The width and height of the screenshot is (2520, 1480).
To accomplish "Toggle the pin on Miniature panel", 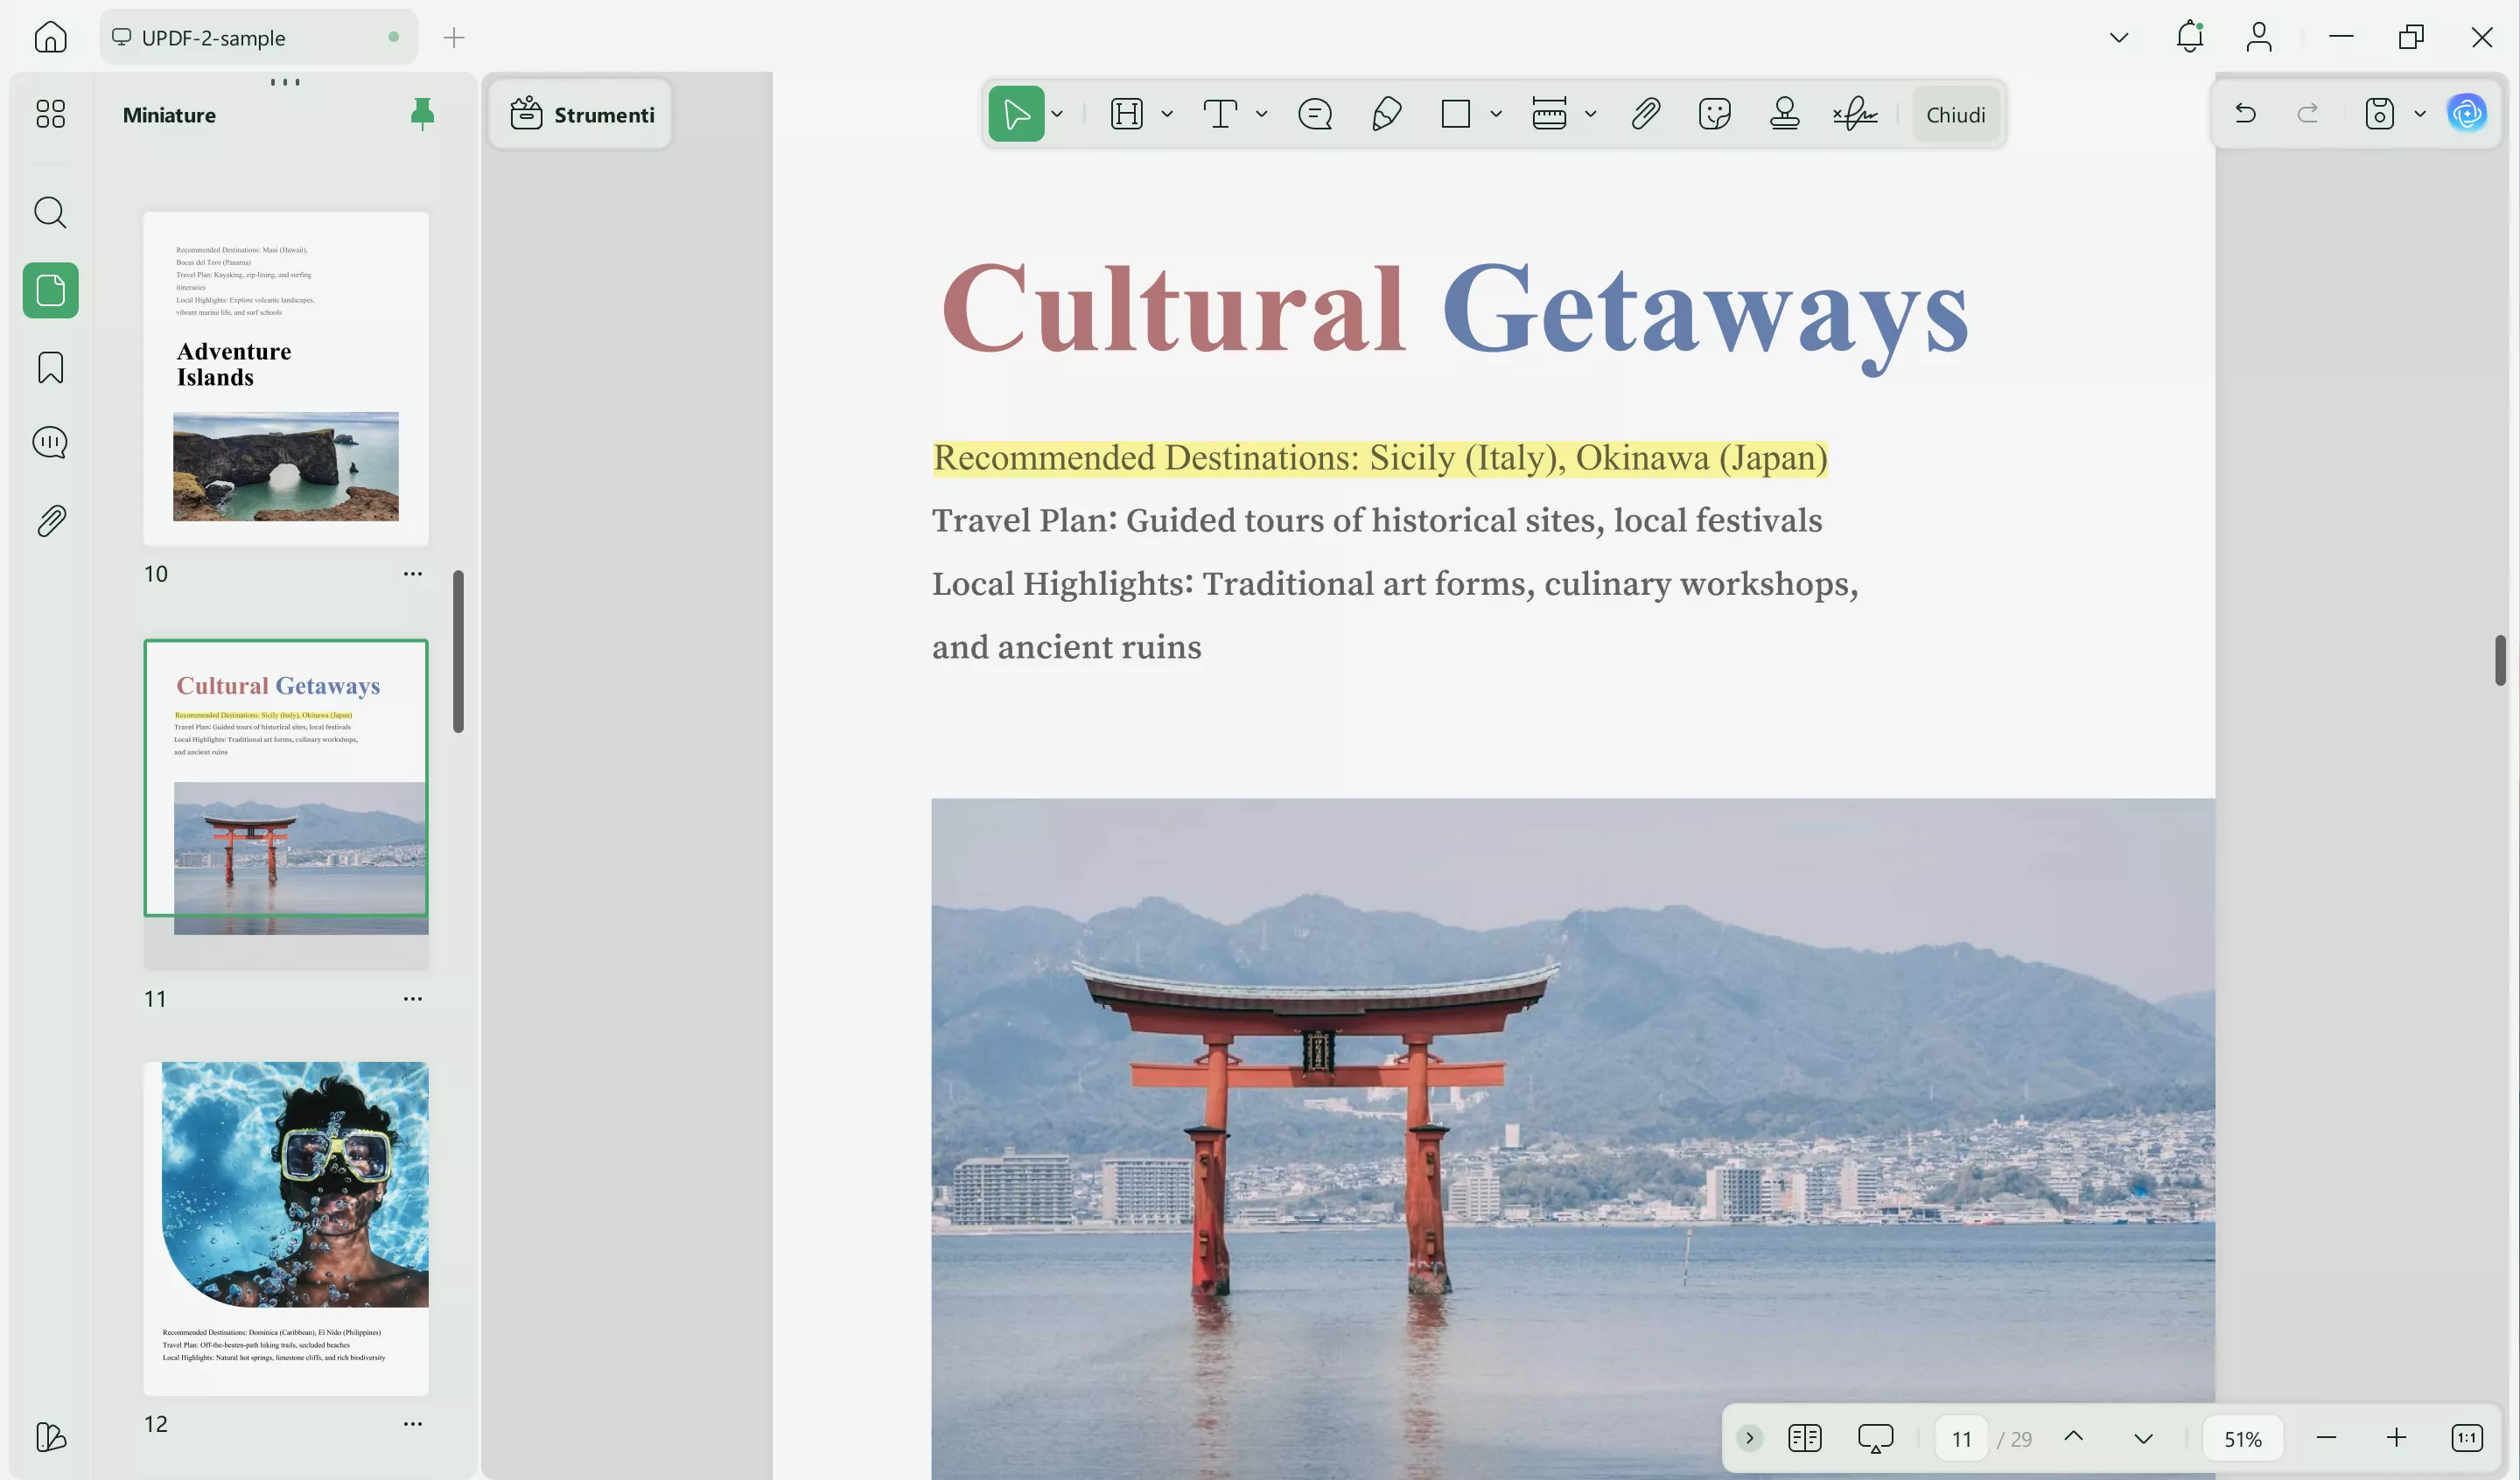I will (x=422, y=114).
